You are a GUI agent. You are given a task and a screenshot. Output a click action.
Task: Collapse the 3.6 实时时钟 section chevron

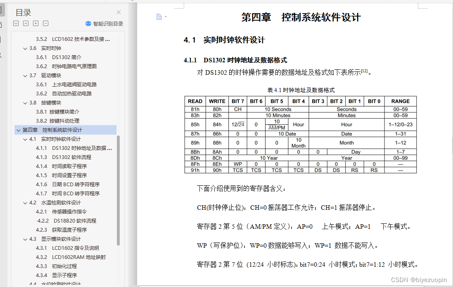click(x=25, y=49)
